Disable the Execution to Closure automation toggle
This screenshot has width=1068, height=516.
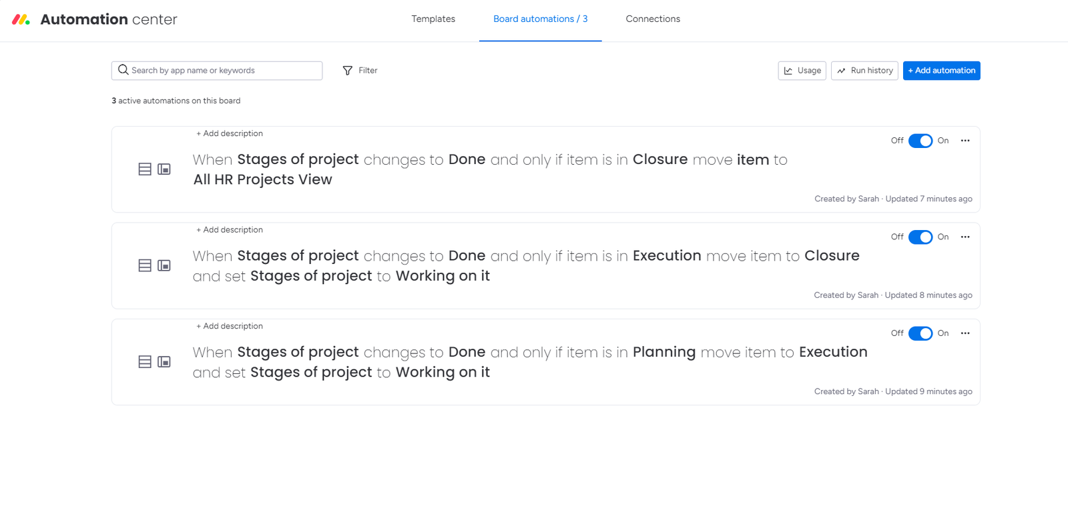pos(920,237)
